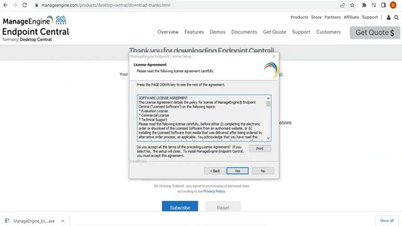Click the Reset button

point(223,207)
